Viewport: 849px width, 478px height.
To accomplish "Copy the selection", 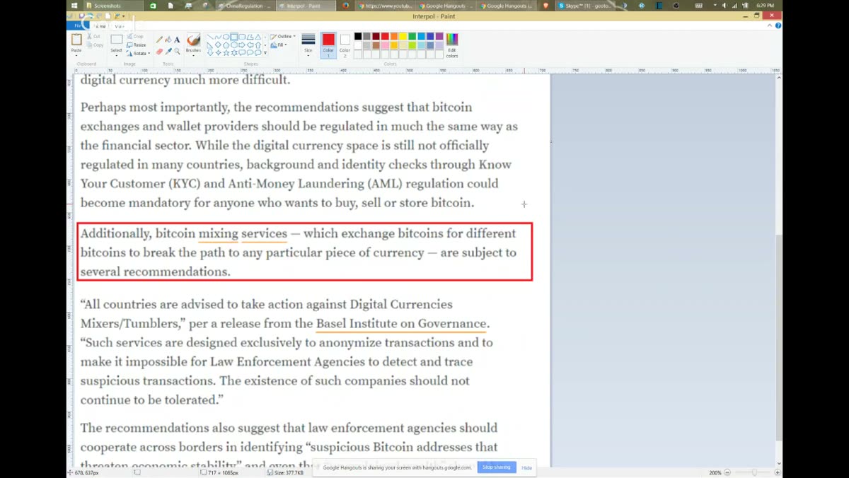I will [95, 45].
